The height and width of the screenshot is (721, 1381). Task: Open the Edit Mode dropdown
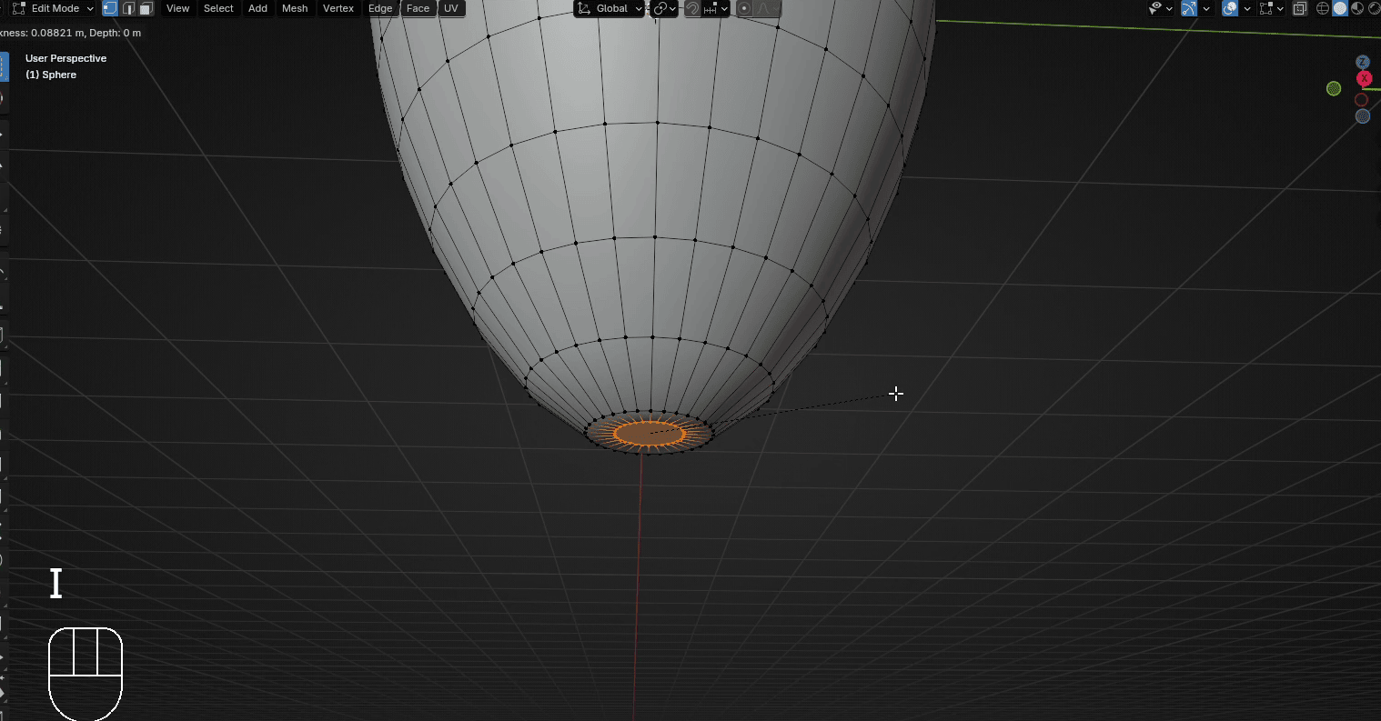pyautogui.click(x=54, y=8)
